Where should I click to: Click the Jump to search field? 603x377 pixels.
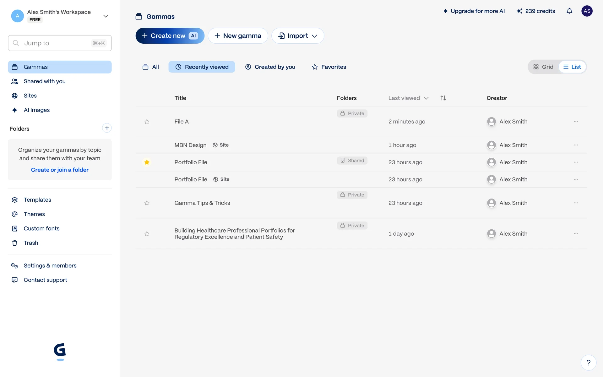click(x=60, y=43)
